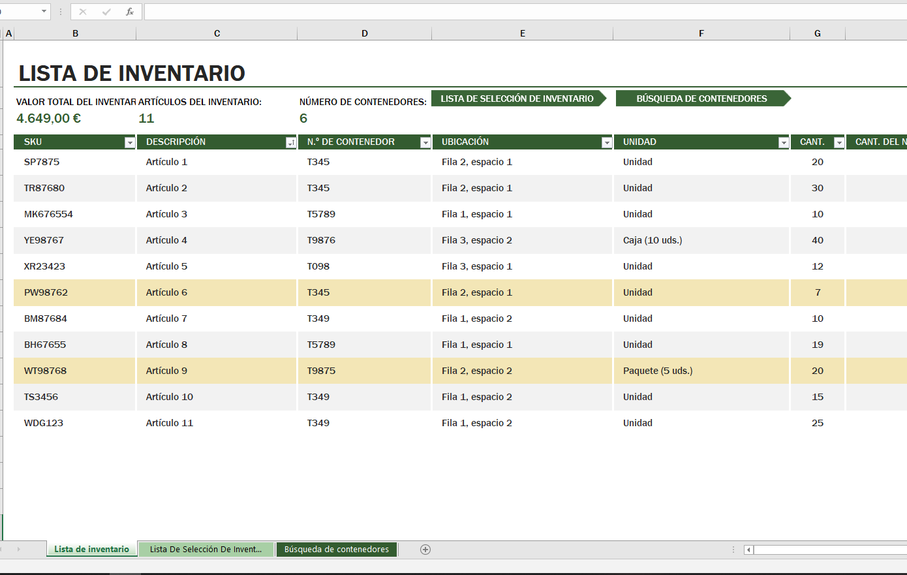Open the SKU column filter dropdown

click(129, 142)
